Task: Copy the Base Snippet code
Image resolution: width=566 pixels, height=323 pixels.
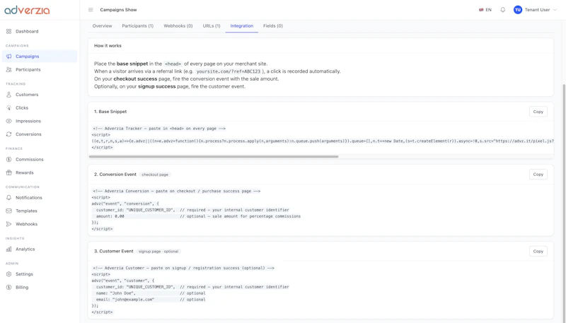Action: pos(538,112)
